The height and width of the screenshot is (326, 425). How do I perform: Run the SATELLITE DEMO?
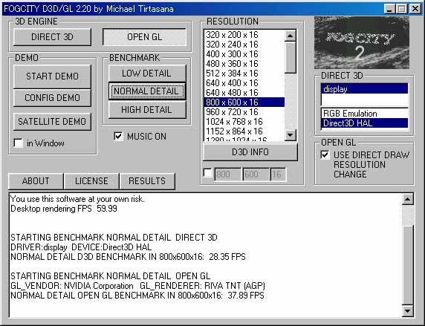click(52, 121)
